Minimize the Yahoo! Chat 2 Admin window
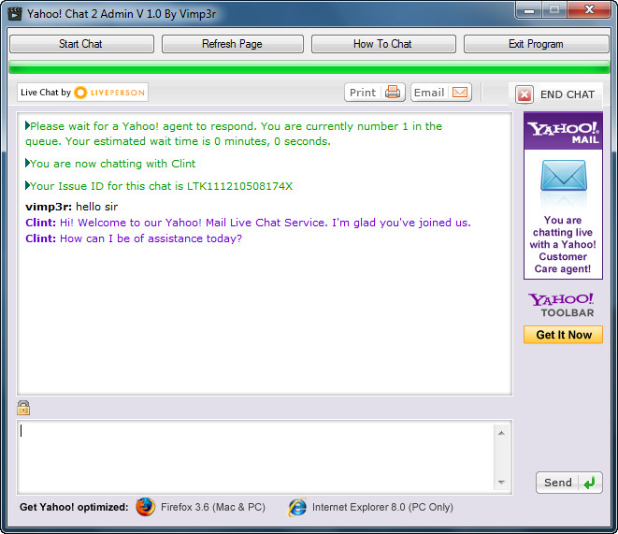This screenshot has width=618, height=534. [529, 10]
